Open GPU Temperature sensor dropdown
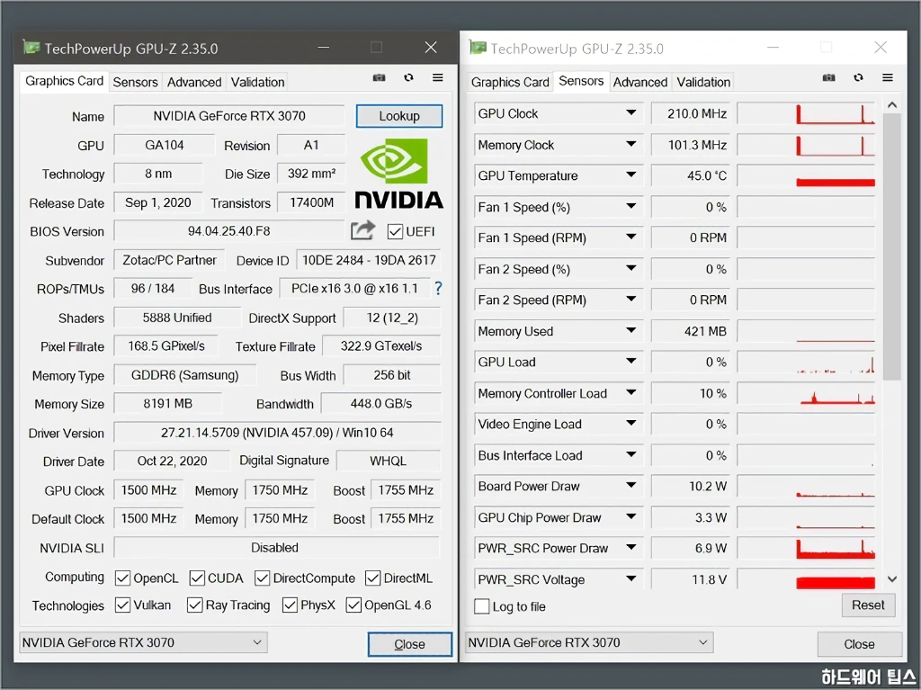This screenshot has height=690, width=921. (630, 175)
